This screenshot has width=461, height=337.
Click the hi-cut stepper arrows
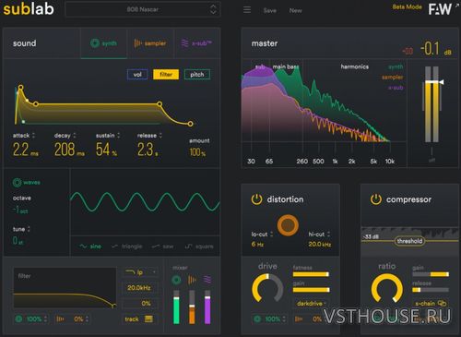(328, 235)
